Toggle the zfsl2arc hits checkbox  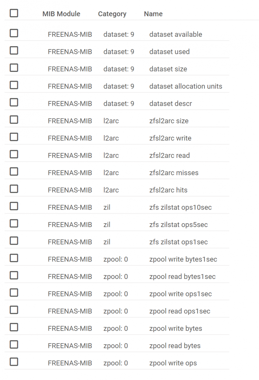pos(14,189)
